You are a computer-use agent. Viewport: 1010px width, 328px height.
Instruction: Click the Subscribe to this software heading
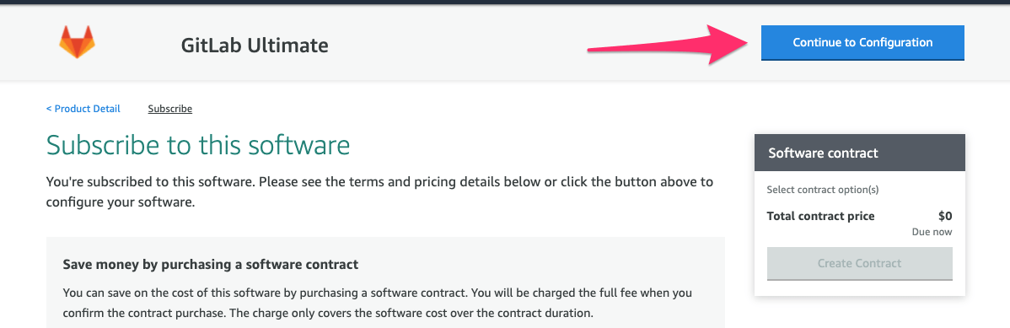click(x=198, y=145)
